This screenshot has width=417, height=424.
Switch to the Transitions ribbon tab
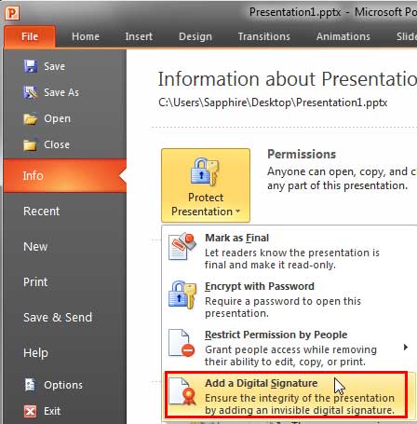(264, 36)
